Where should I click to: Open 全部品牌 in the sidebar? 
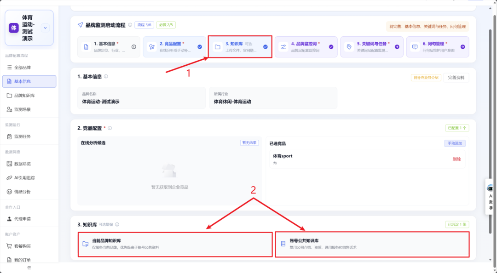29,67
